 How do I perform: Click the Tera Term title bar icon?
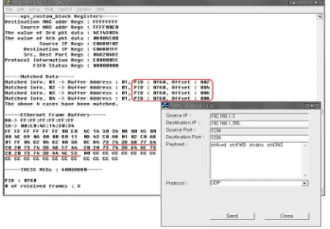[8, 3]
